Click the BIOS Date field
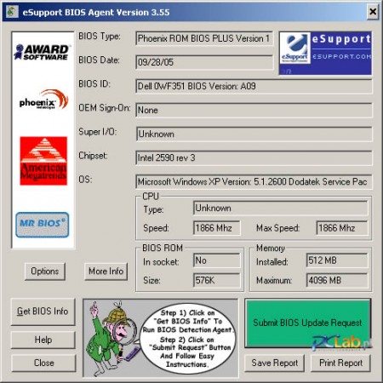Image resolution: width=383 pixels, height=383 pixels. coord(204,62)
